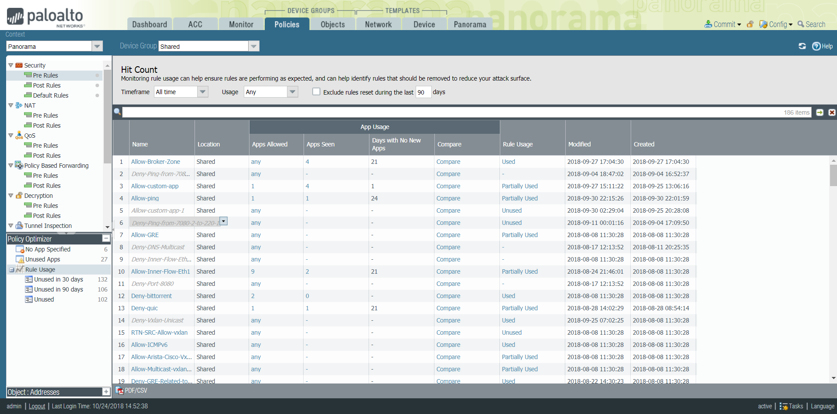The image size is (837, 414).
Task: Select Unused in 30 days filter
Action: [58, 279]
